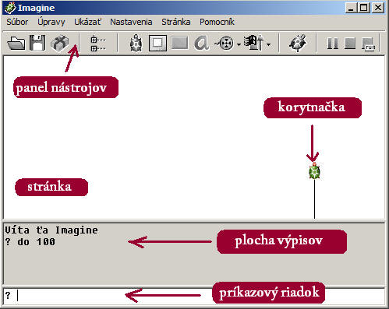389x309 pixels.
Task: Click the green turtle on the page
Action: pyautogui.click(x=314, y=171)
